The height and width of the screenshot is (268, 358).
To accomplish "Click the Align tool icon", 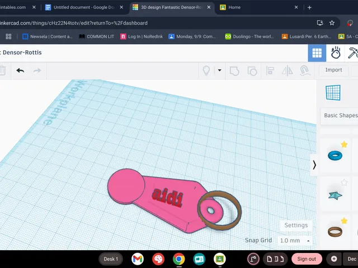I will [x=270, y=70].
